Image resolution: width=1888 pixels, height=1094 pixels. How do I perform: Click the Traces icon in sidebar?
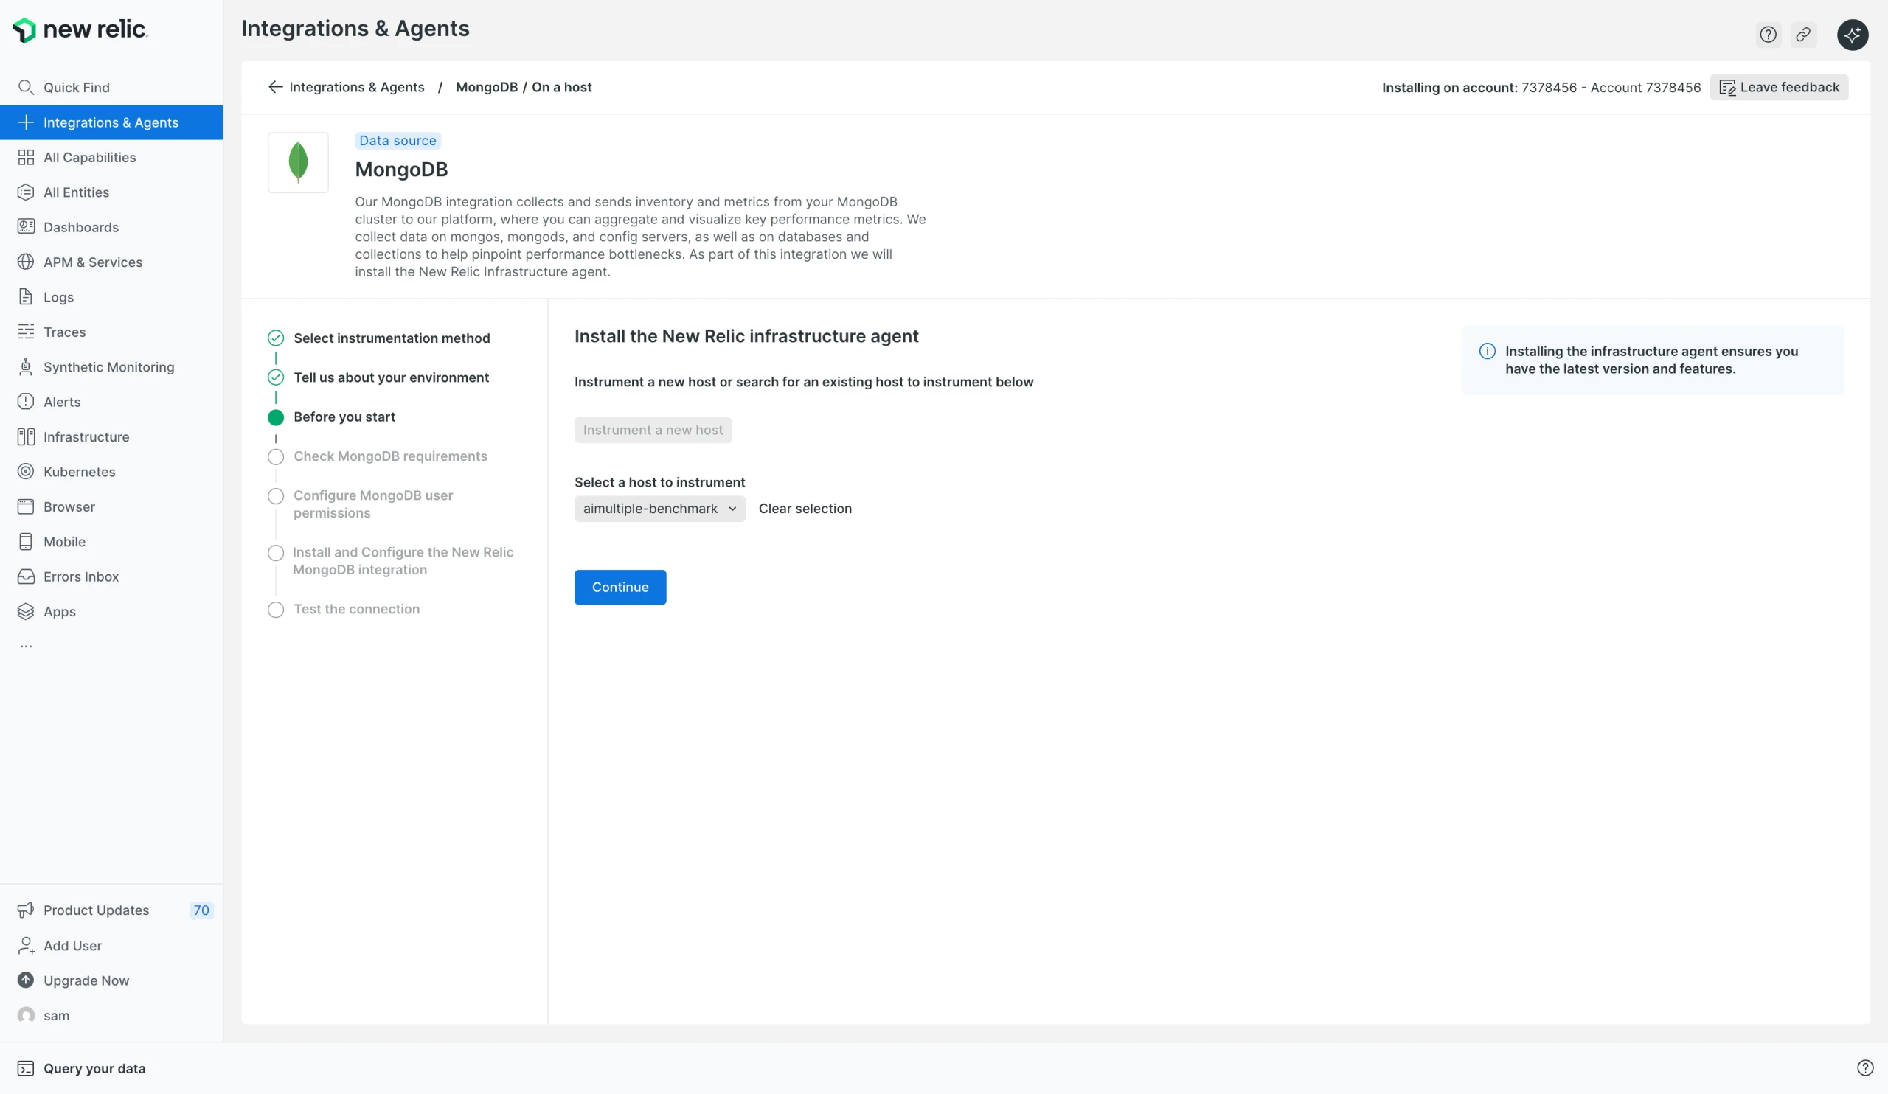[26, 332]
